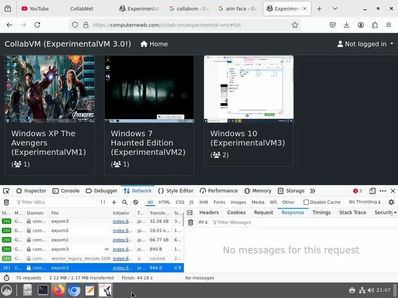
Task: Expand hidden detail tabs after Security
Action: tap(395, 213)
